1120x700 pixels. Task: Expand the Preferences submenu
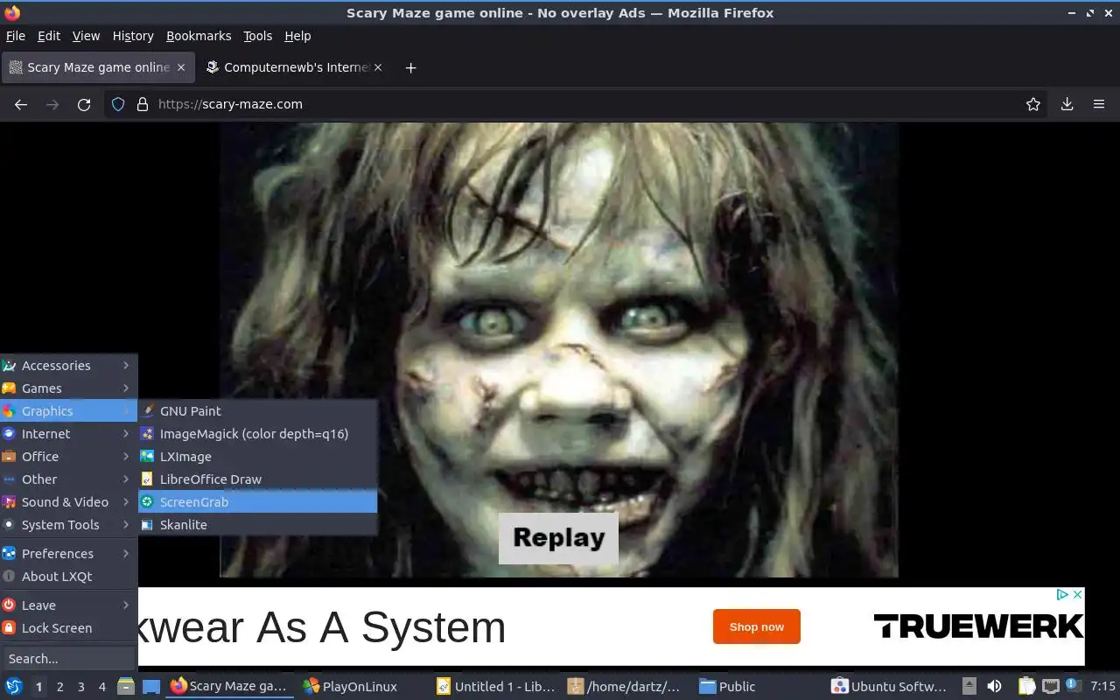click(x=67, y=554)
